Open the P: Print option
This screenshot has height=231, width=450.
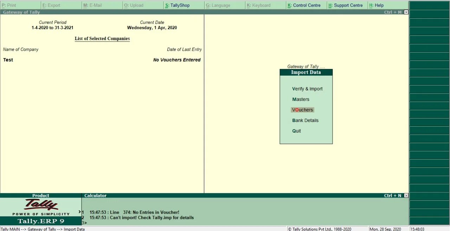click(21, 5)
